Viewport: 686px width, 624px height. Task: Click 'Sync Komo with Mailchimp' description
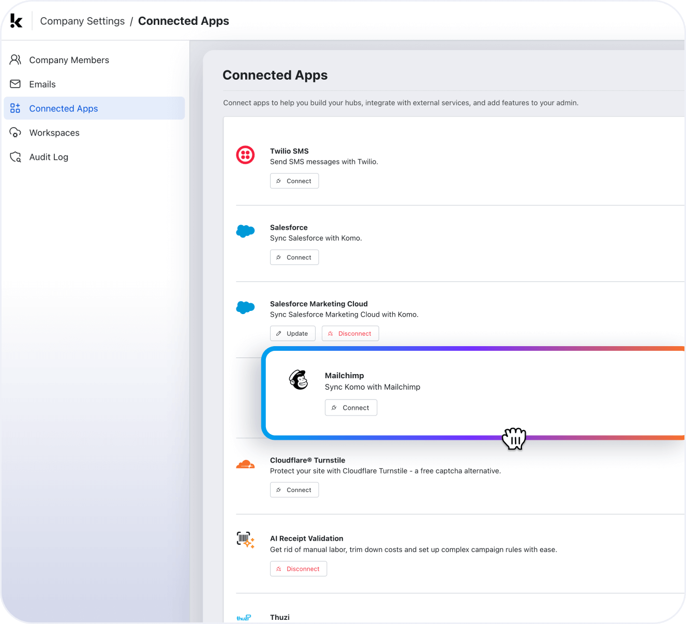coord(372,387)
